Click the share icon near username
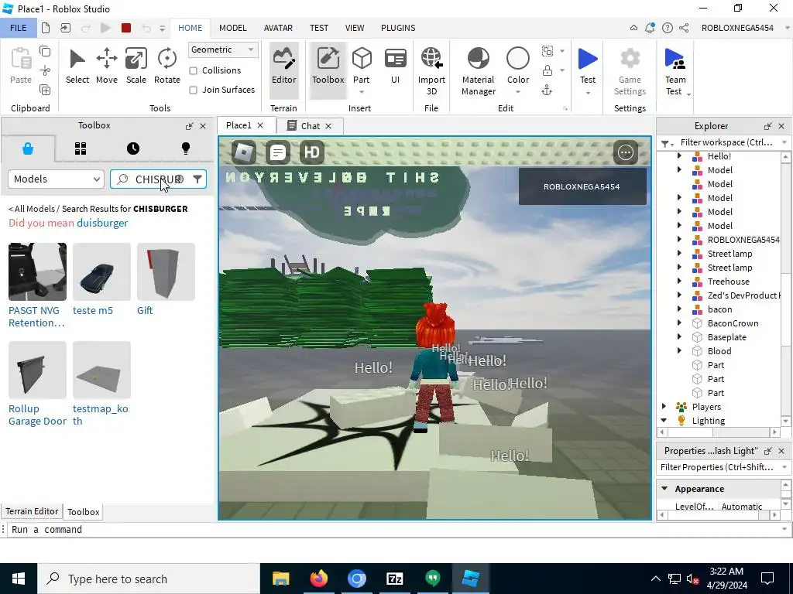Image resolution: width=793 pixels, height=594 pixels. tap(684, 28)
